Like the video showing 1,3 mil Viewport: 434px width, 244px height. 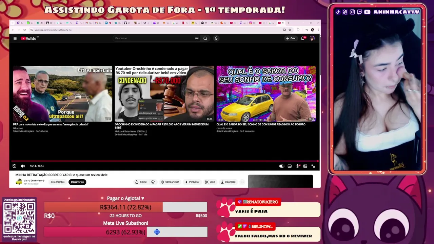point(141,182)
